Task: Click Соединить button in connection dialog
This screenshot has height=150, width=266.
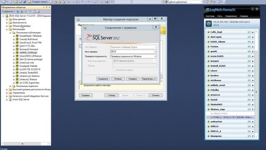Action: click(103, 79)
